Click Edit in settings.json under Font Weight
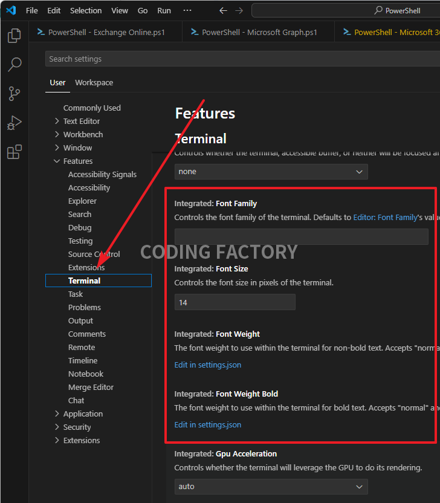The width and height of the screenshot is (440, 503). (x=208, y=365)
